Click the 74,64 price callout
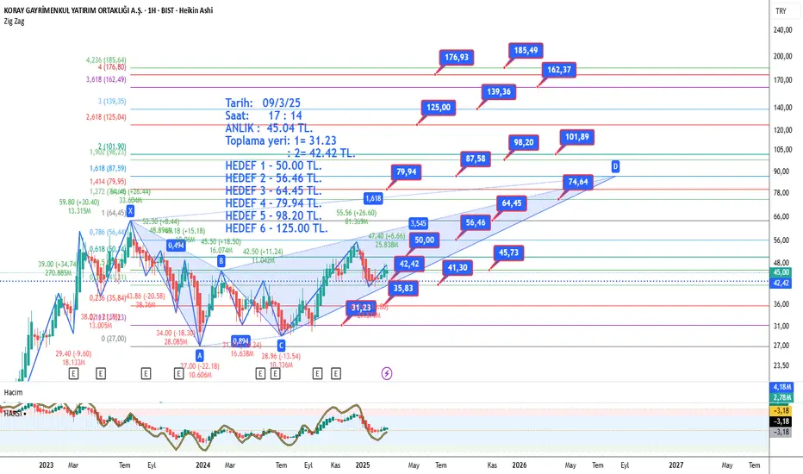The width and height of the screenshot is (803, 474). [578, 182]
